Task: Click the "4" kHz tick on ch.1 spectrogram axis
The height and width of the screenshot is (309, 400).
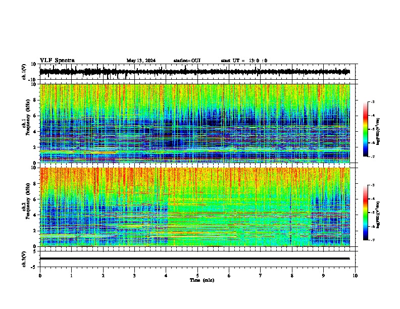Action: 35,132
